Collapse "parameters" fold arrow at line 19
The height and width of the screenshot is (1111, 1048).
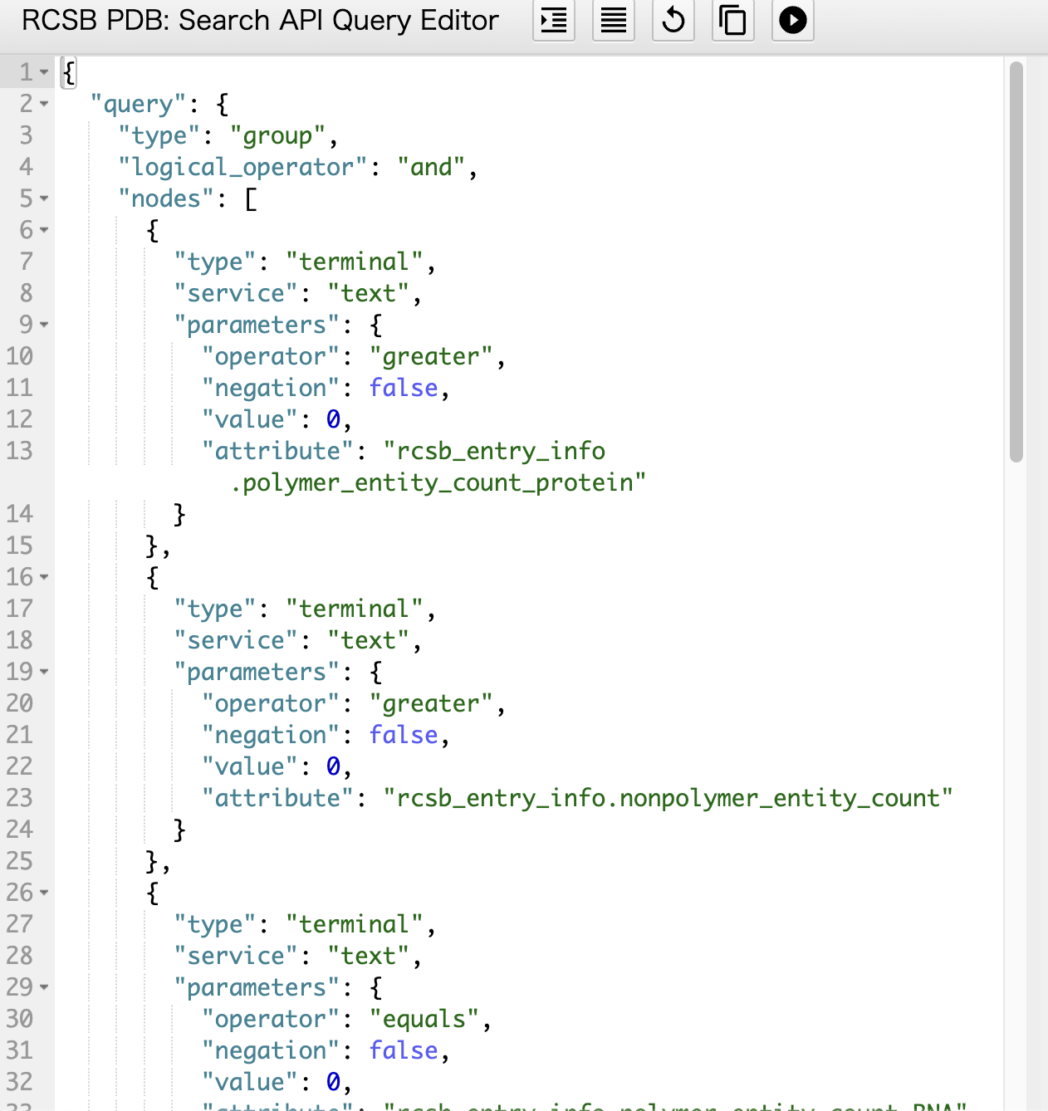[44, 672]
